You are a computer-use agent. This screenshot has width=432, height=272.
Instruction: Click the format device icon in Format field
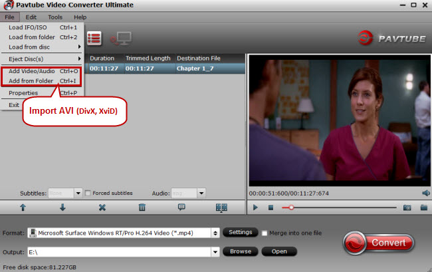33,233
